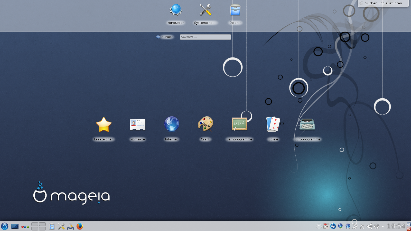Launch Dolphin from the bottom panel
This screenshot has height=231, width=411.
coord(52,226)
